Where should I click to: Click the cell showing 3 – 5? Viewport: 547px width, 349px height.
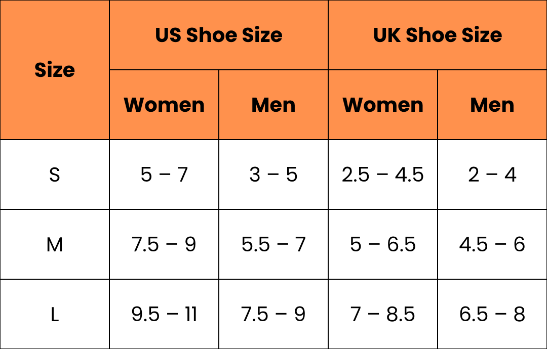pos(273,174)
